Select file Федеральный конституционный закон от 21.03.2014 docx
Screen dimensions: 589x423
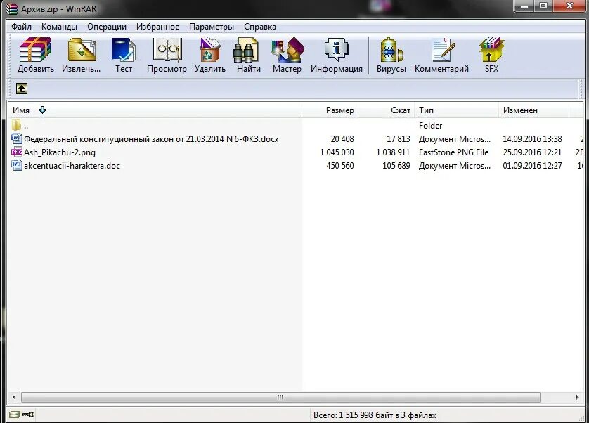point(151,138)
